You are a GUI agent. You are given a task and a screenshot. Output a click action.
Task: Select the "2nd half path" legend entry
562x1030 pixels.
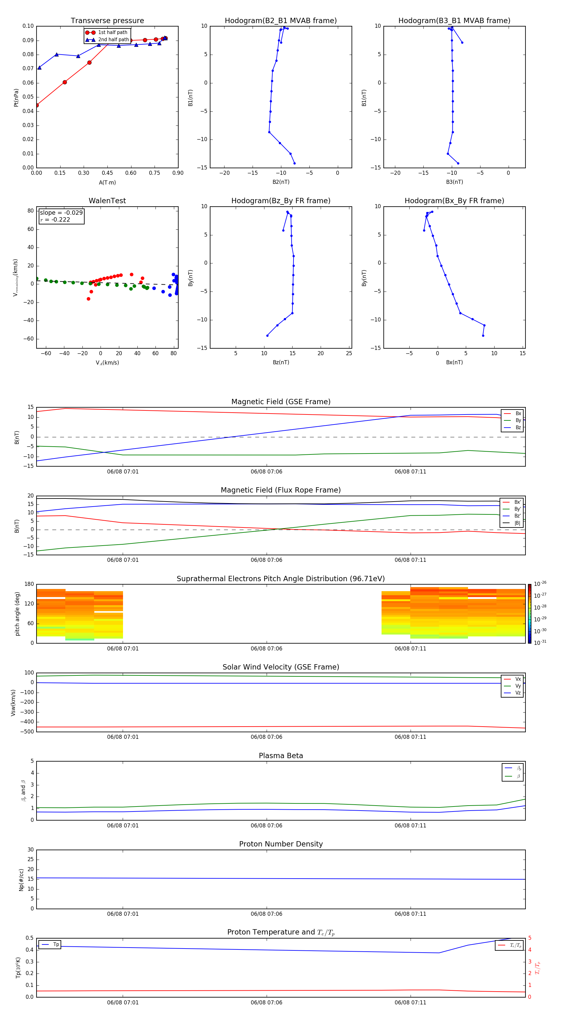click(107, 40)
